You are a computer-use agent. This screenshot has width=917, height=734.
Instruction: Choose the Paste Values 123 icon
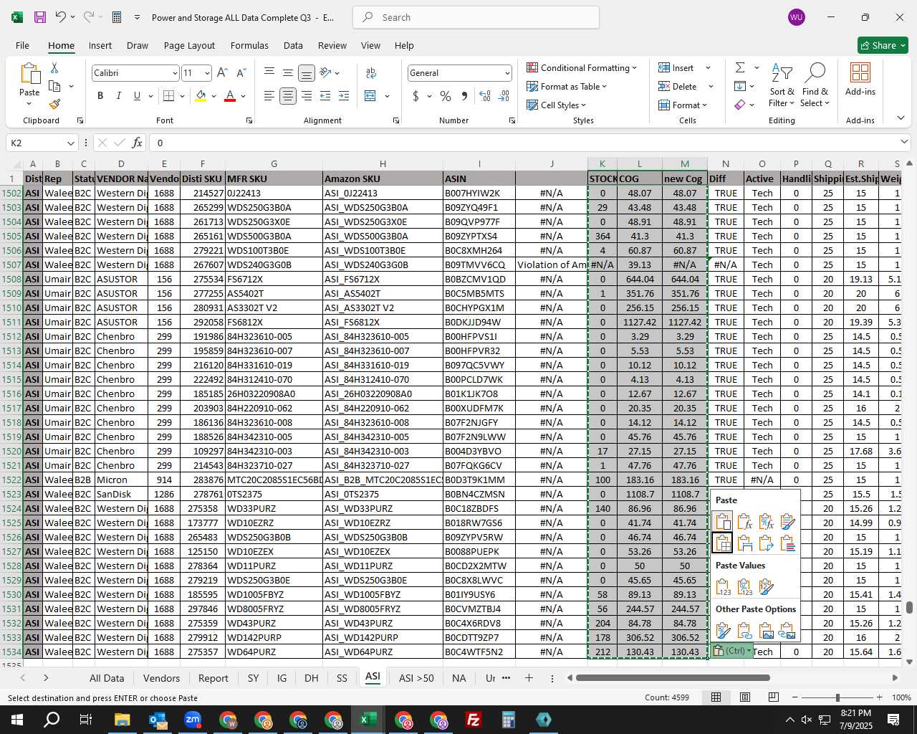tap(723, 587)
